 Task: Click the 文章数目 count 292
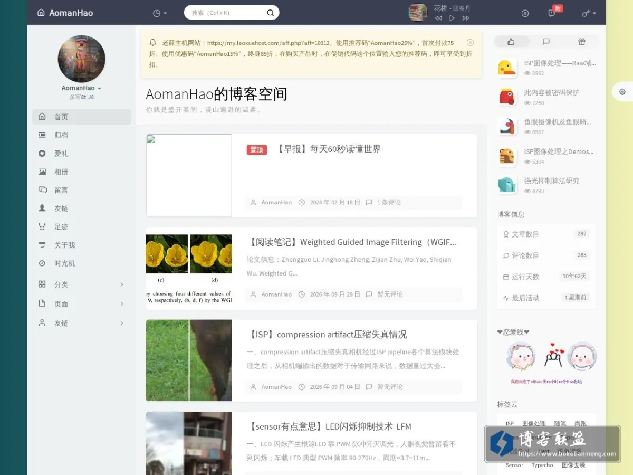pyautogui.click(x=582, y=234)
